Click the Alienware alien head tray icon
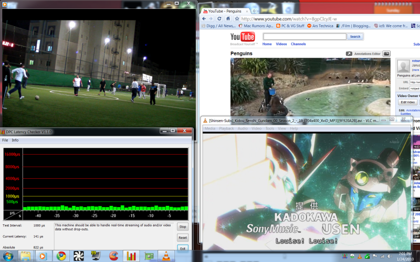 352,256
